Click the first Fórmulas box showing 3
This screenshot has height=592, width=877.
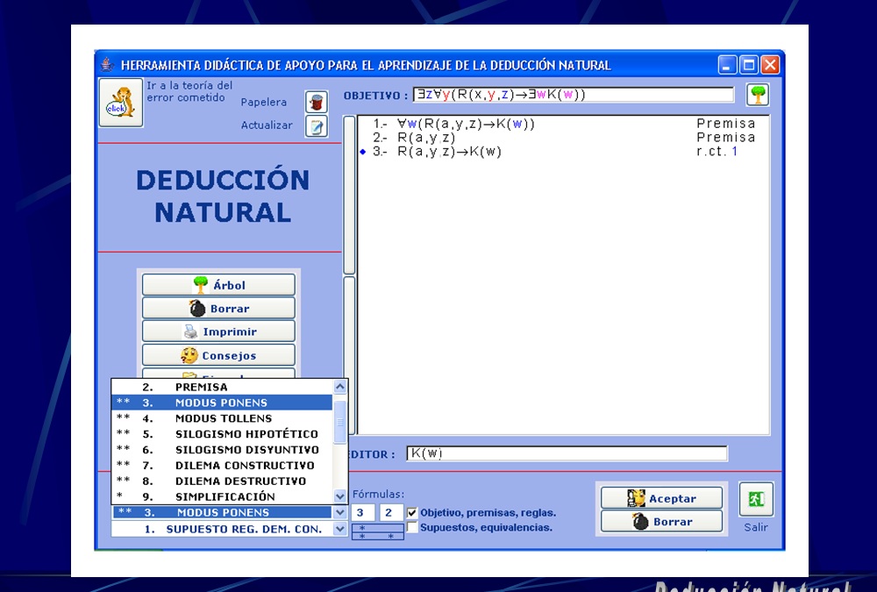click(362, 512)
